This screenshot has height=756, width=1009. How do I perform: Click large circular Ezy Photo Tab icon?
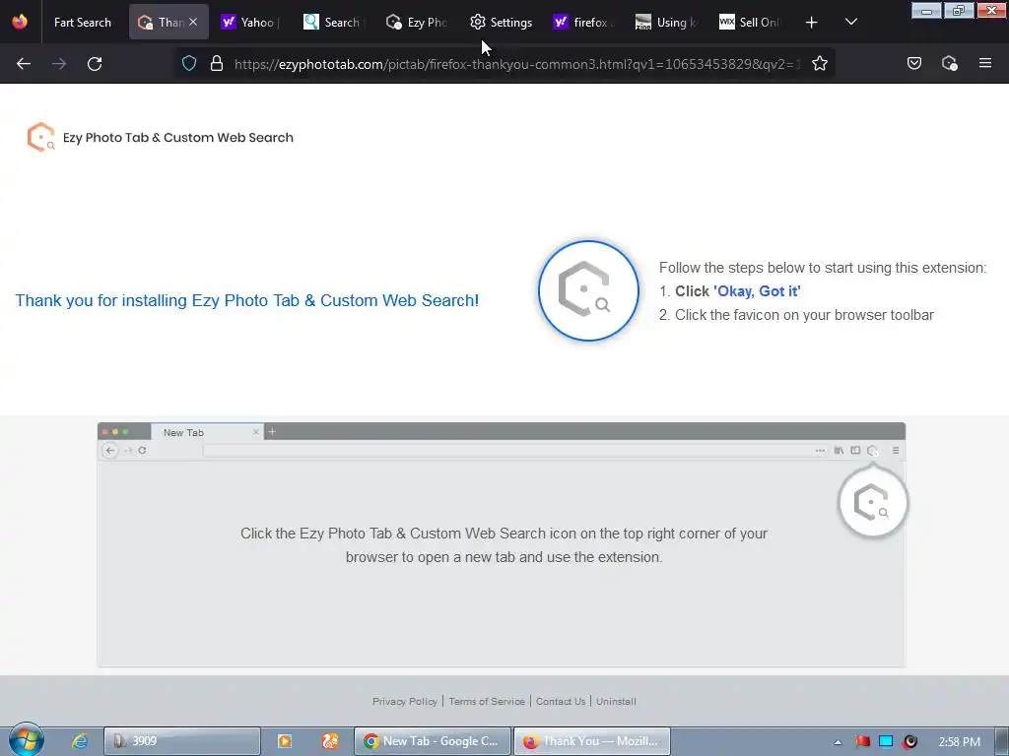pyautogui.click(x=589, y=290)
